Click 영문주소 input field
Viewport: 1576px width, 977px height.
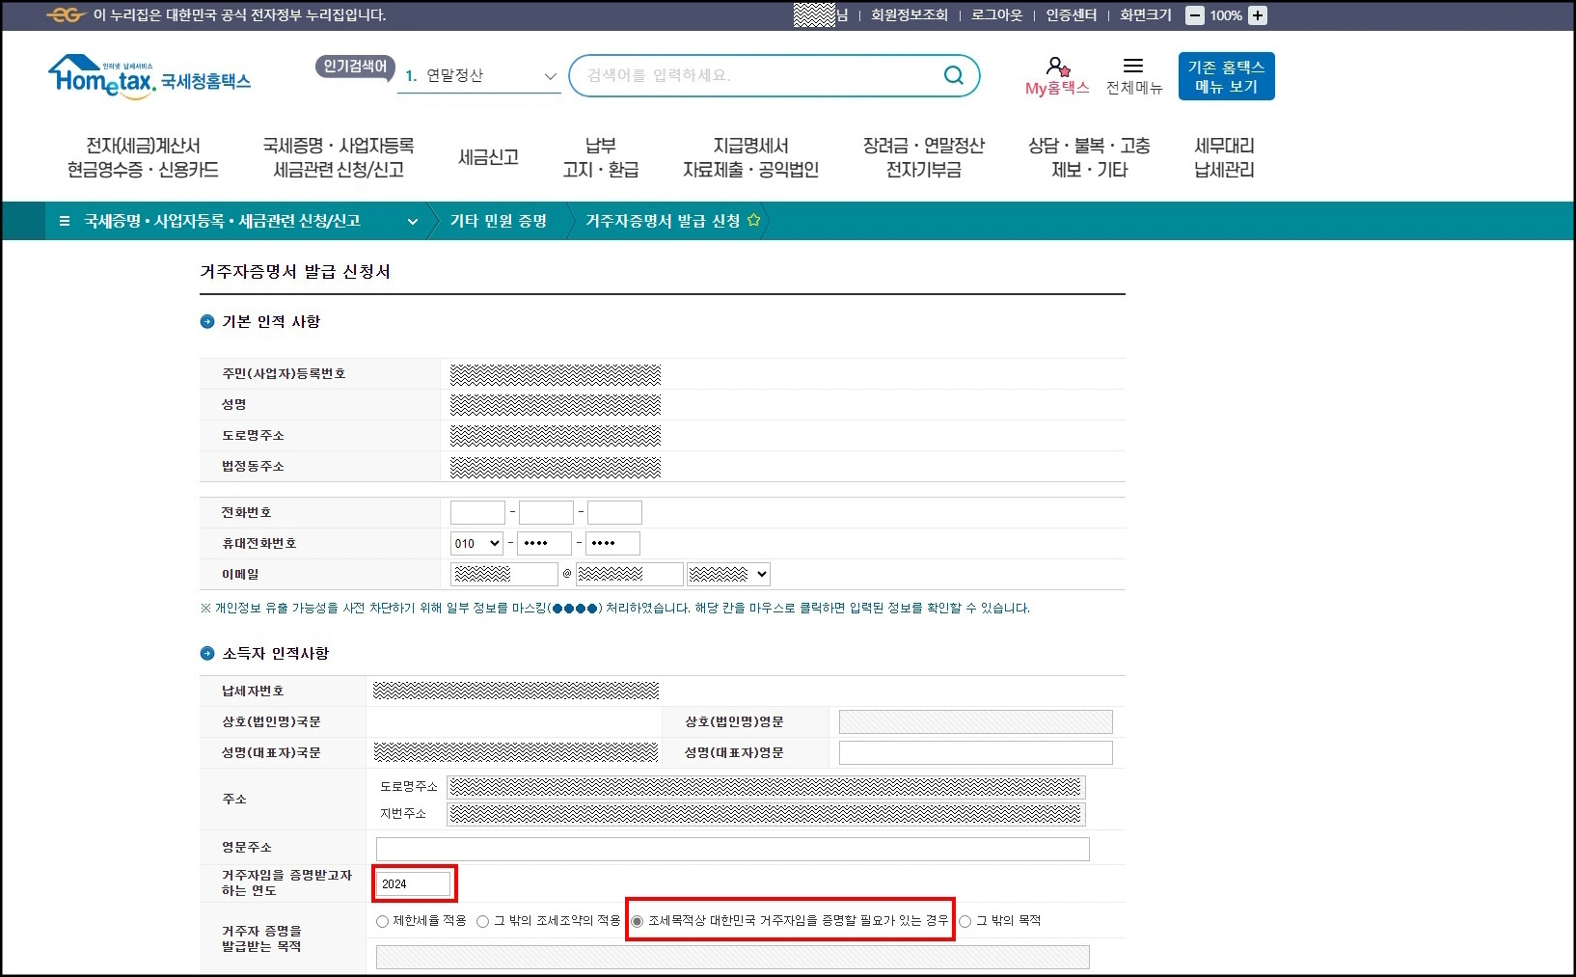click(x=732, y=849)
